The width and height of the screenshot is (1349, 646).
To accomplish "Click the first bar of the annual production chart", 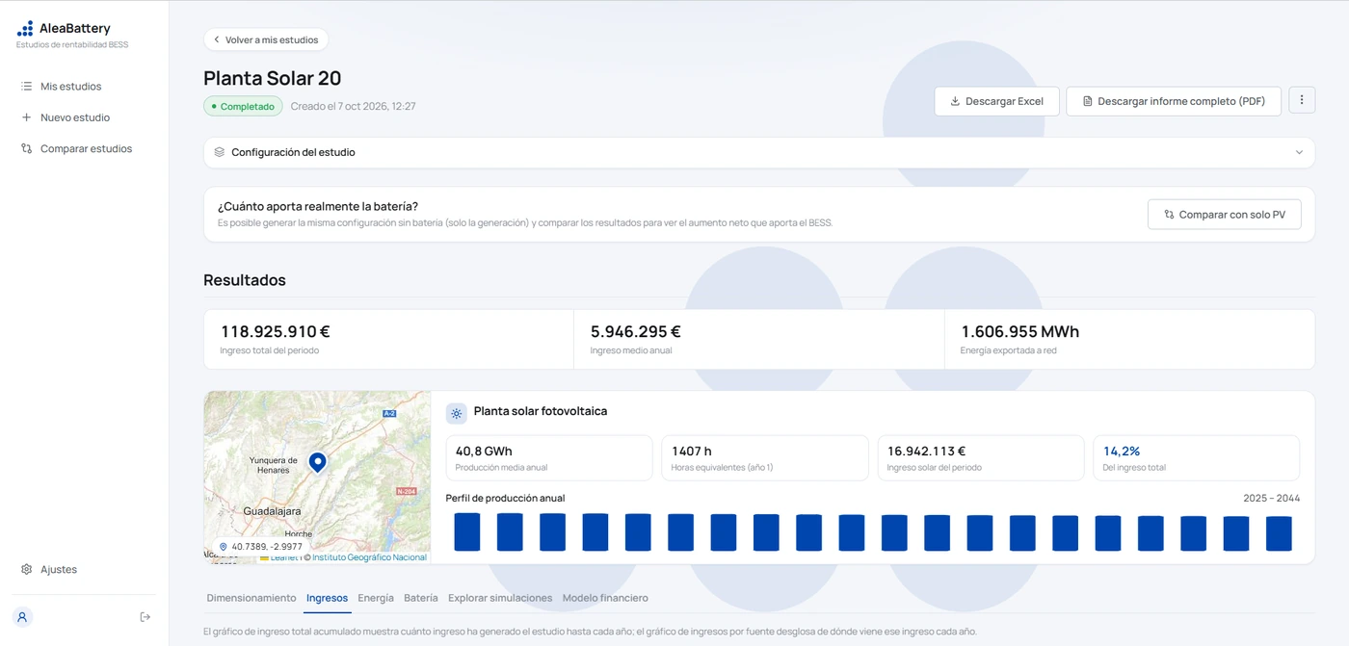I will [x=467, y=531].
